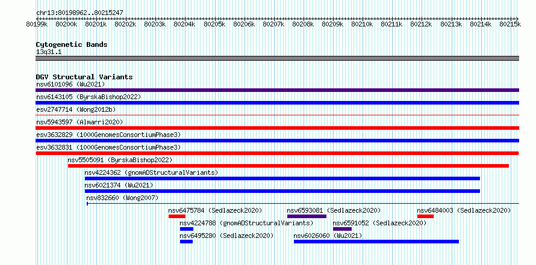Click the nsv6101096 (Wu2021) variant label

[x=70, y=84]
